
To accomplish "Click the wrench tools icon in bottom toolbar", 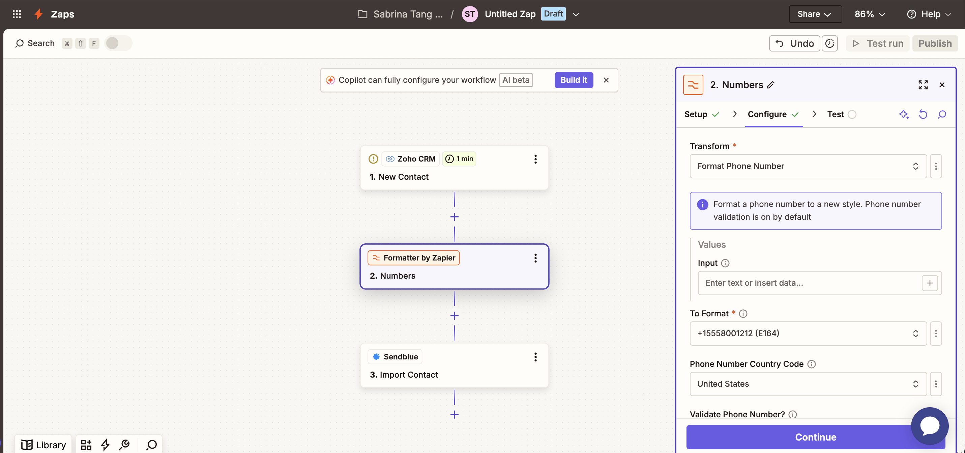I will click(124, 444).
